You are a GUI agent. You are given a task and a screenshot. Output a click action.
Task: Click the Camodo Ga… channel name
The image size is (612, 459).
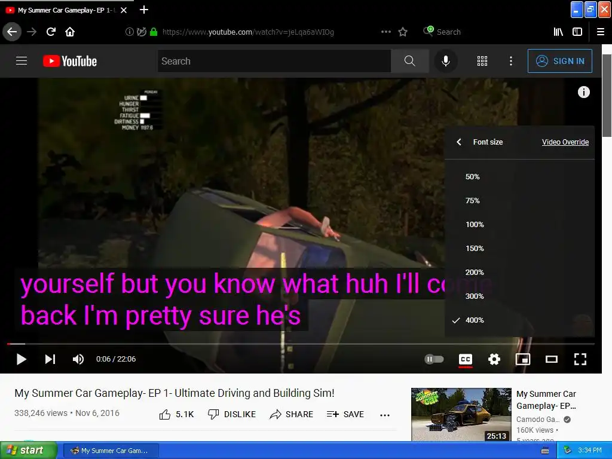coord(538,419)
